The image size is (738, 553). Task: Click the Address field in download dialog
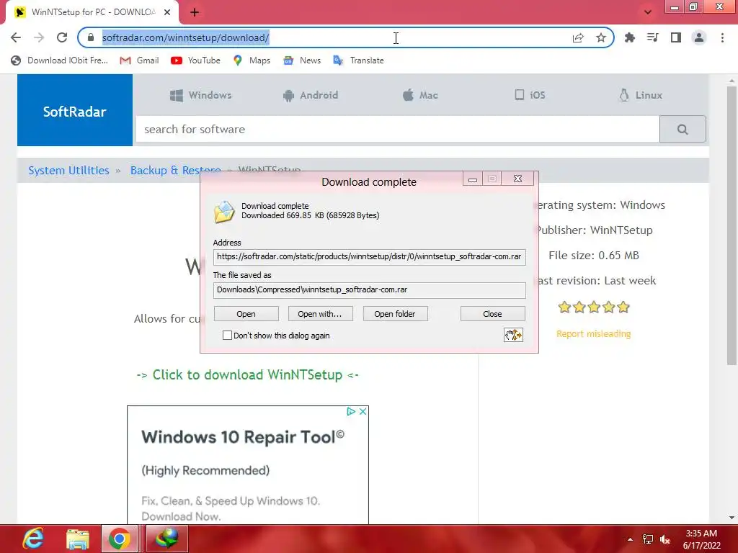click(x=370, y=257)
